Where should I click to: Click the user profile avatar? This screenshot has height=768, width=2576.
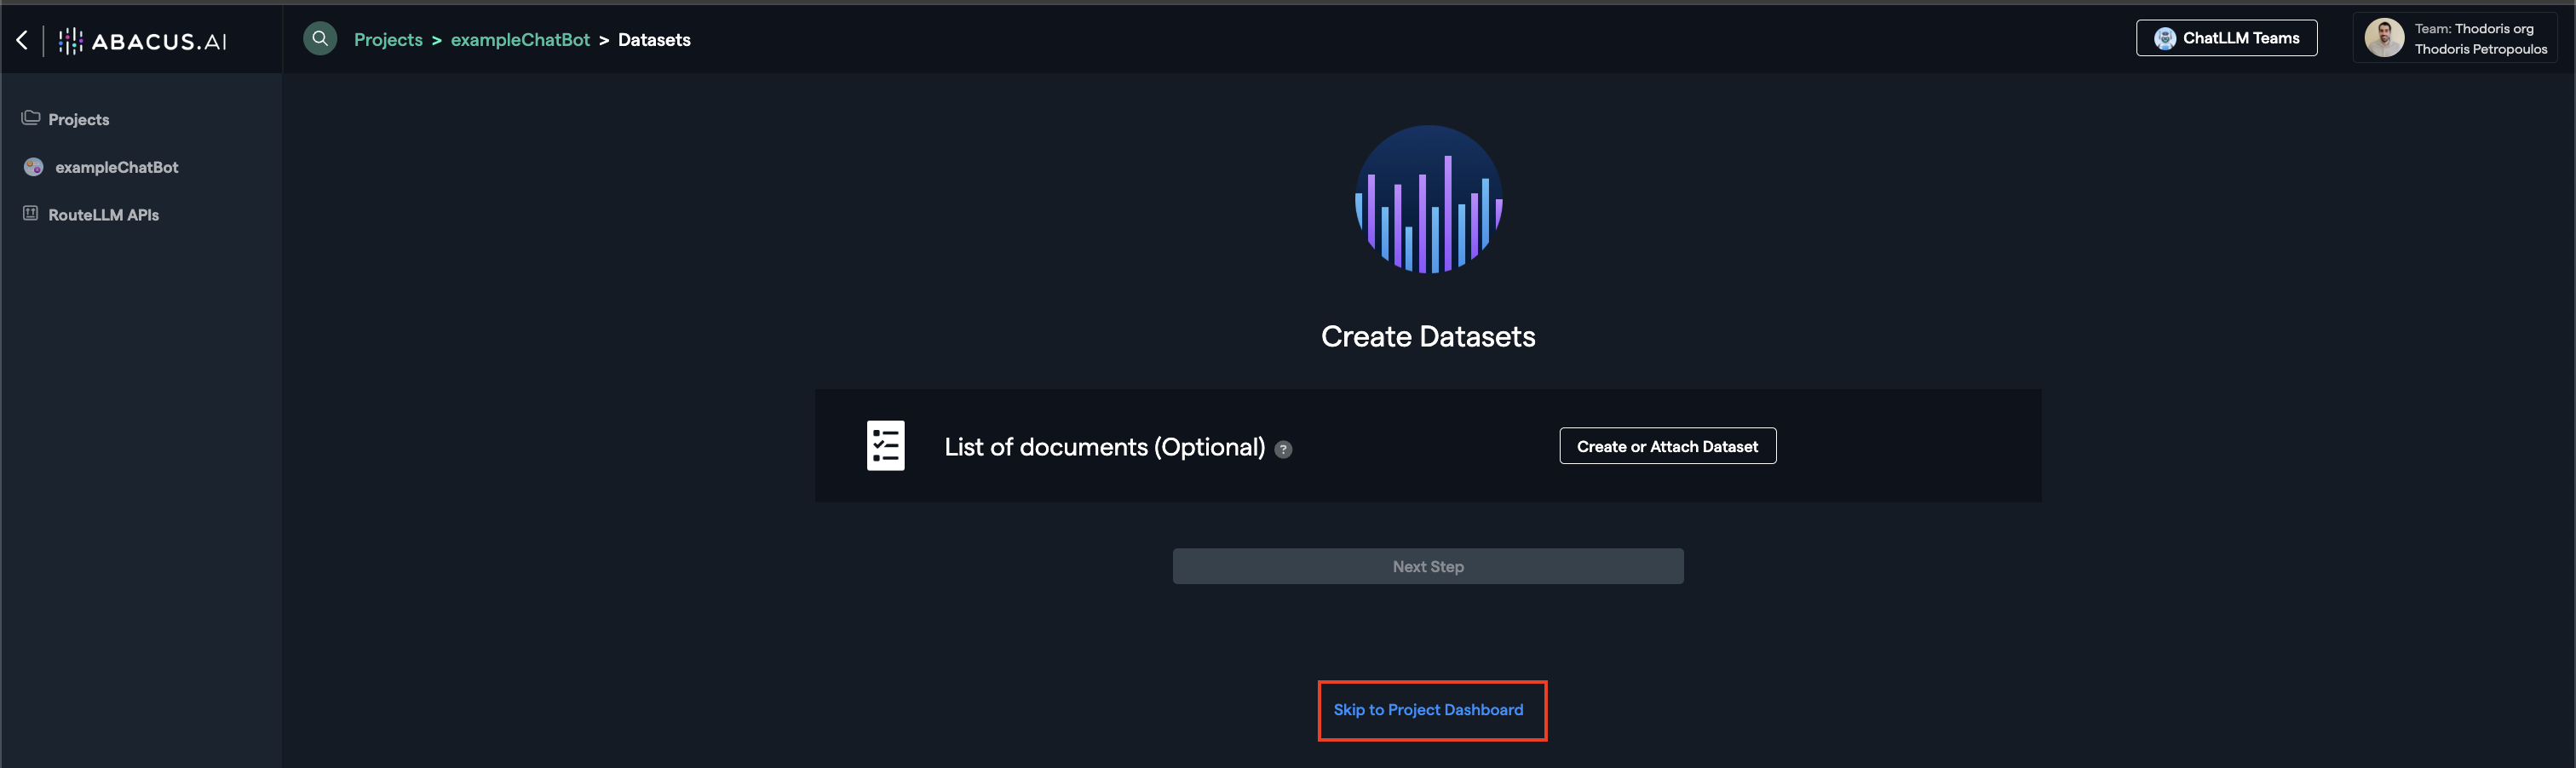pyautogui.click(x=2384, y=38)
